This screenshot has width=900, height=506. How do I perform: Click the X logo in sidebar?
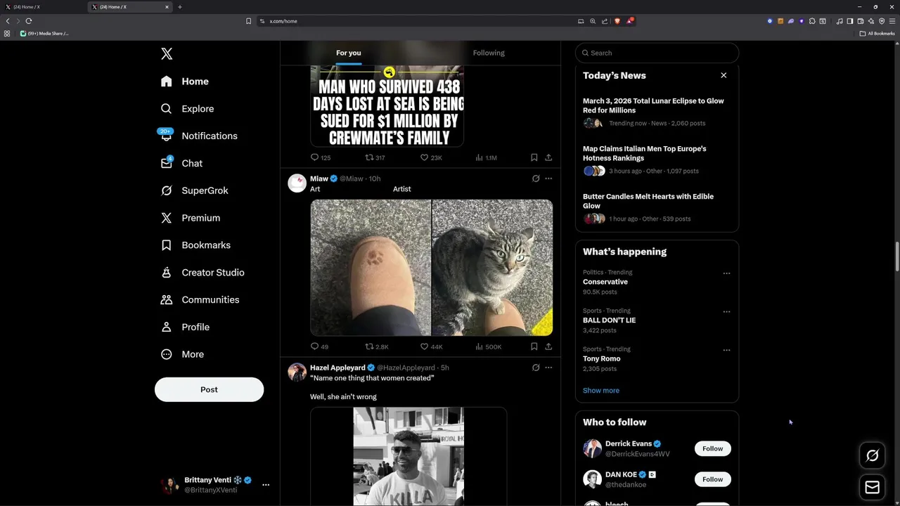[x=167, y=54]
